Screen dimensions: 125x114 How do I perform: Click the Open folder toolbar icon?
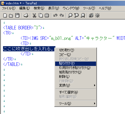point(11,16)
